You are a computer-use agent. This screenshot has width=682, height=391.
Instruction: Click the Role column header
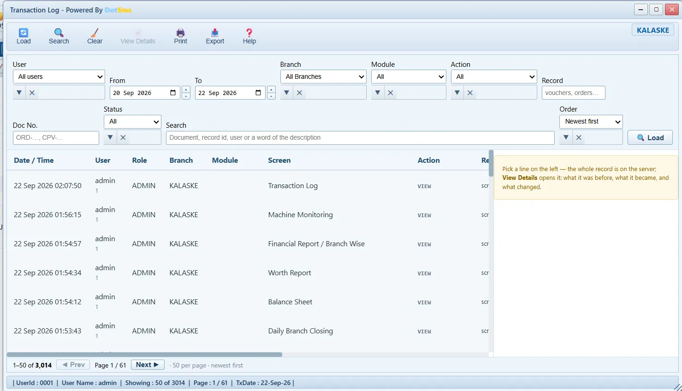tap(139, 160)
